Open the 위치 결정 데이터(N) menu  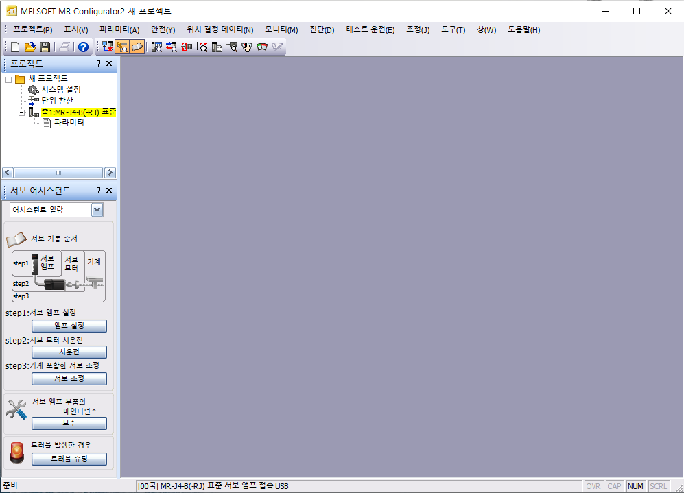point(220,29)
